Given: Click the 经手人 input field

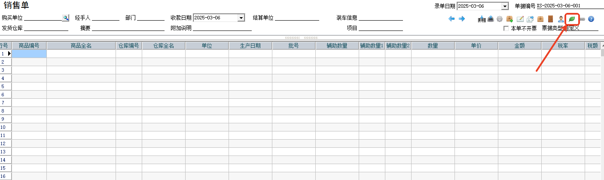Looking at the screenshot, I should tap(106, 18).
